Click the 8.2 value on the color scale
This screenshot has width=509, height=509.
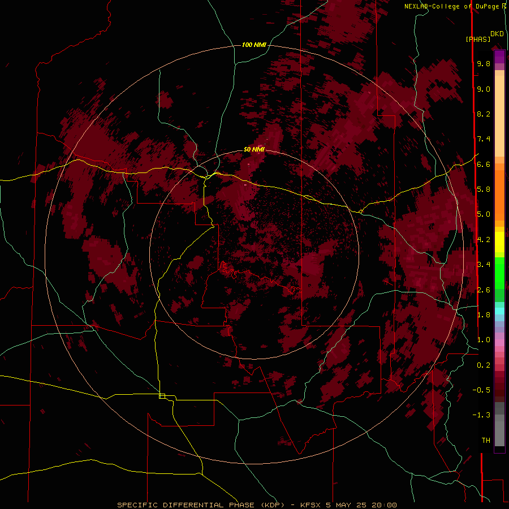484,114
